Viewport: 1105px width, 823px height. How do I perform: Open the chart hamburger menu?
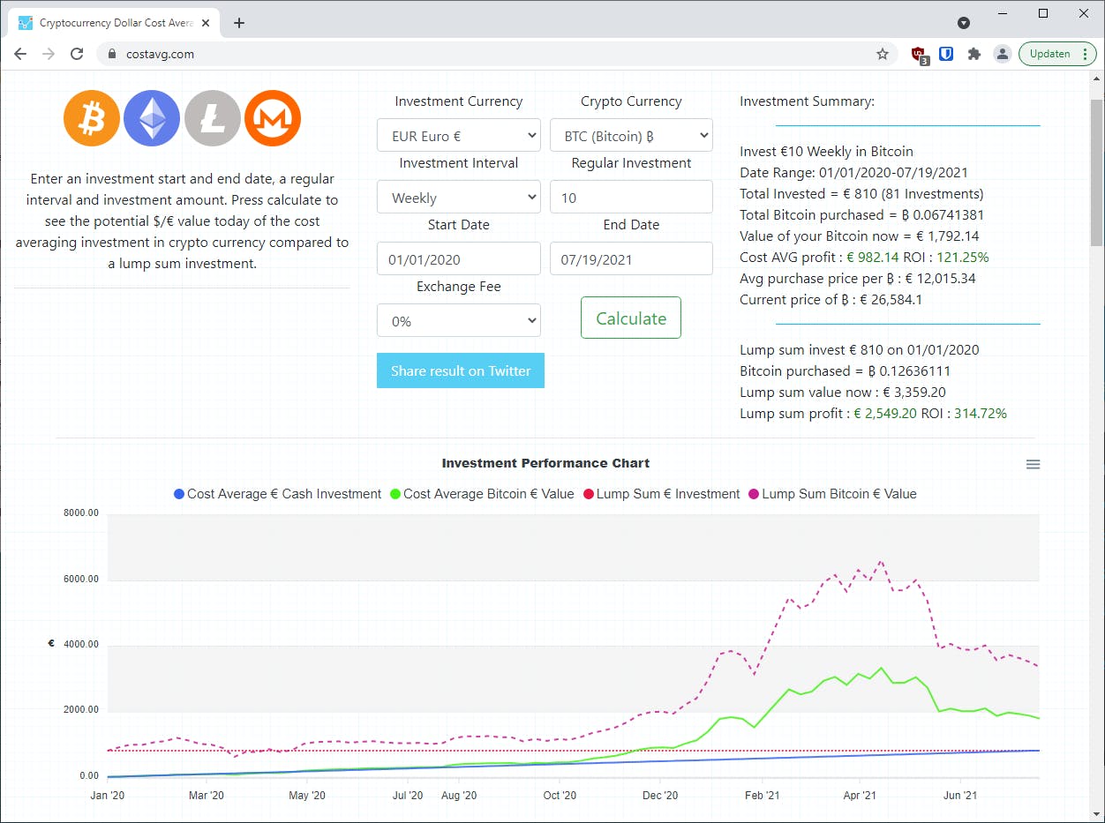[x=1033, y=465]
